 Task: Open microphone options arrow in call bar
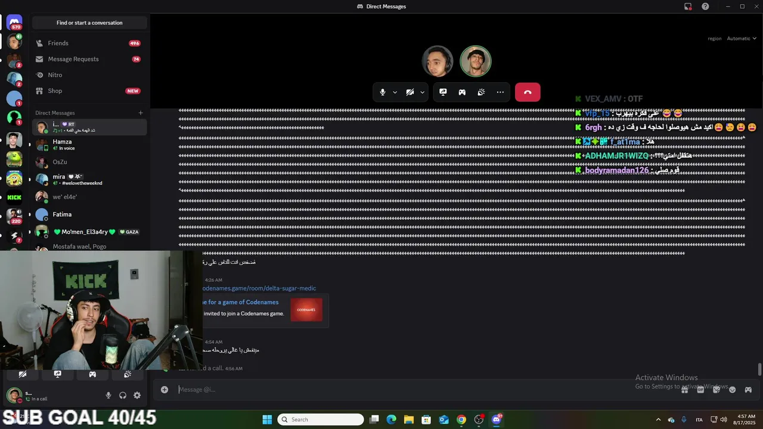coord(395,92)
